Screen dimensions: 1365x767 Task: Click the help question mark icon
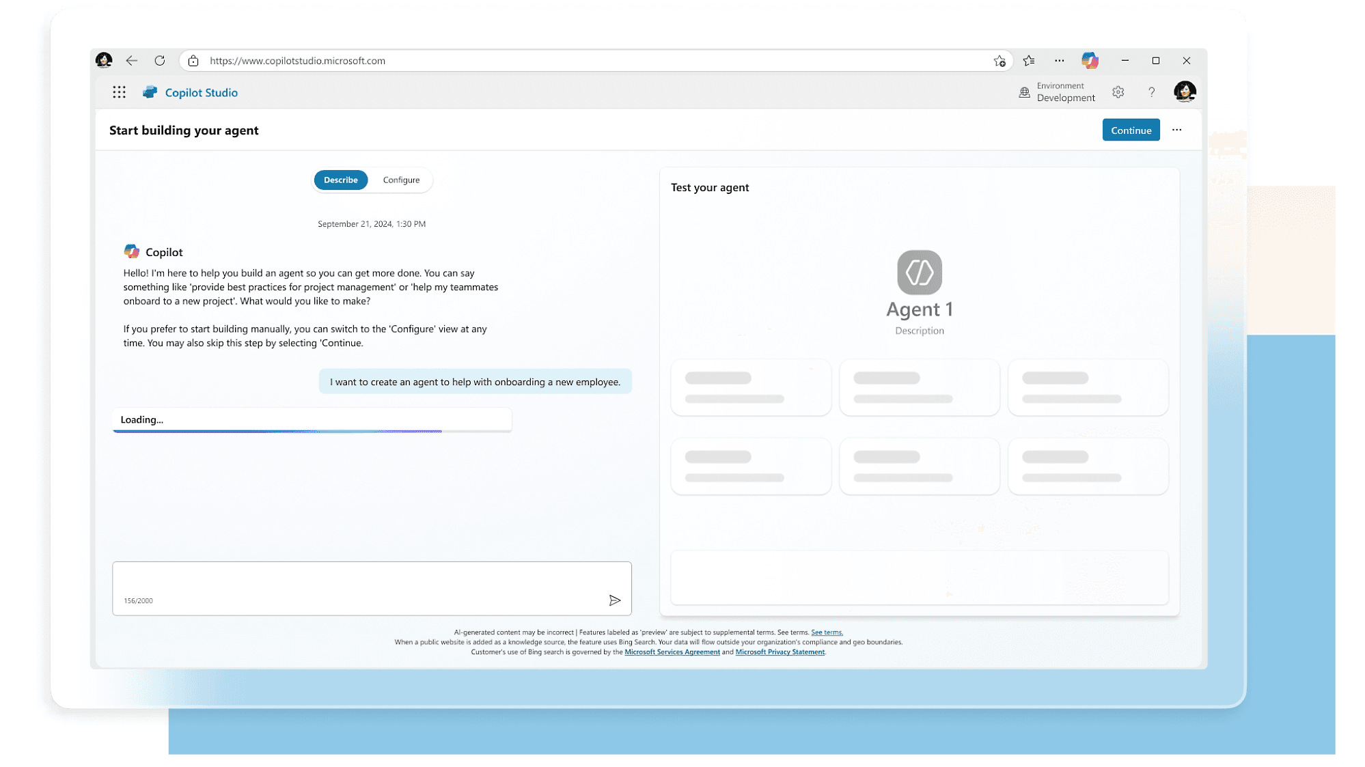1151,92
